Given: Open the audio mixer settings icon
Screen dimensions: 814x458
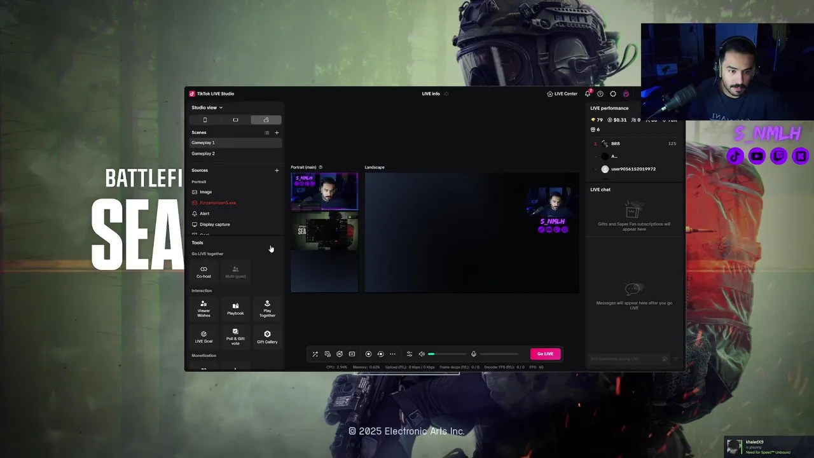Looking at the screenshot, I should tap(410, 354).
